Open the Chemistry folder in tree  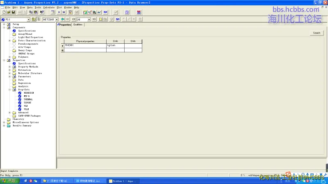coord(18,119)
